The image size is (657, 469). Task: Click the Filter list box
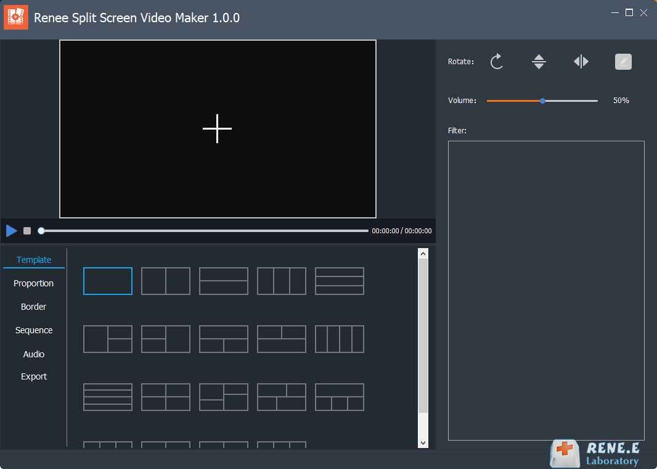click(546, 290)
